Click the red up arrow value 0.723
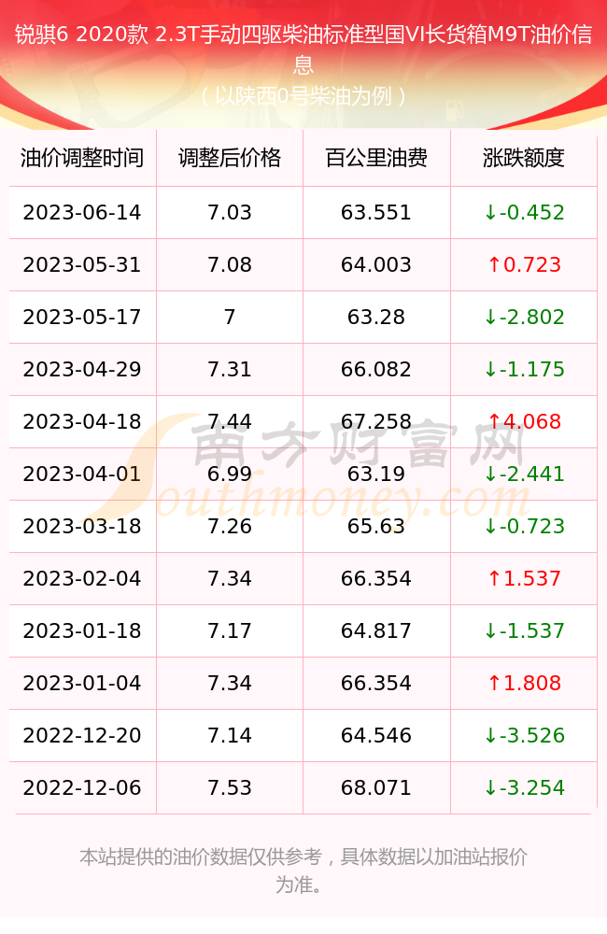This screenshot has height=934, width=607. (524, 264)
